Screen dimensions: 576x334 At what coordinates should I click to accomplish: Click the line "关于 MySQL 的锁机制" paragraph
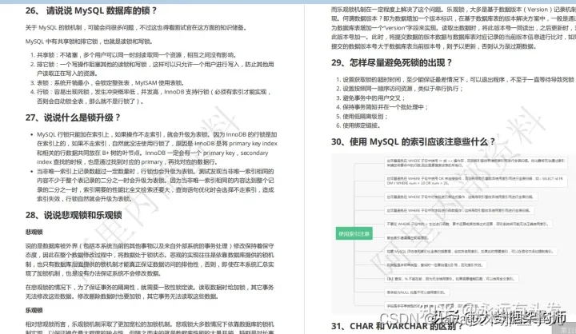click(136, 27)
